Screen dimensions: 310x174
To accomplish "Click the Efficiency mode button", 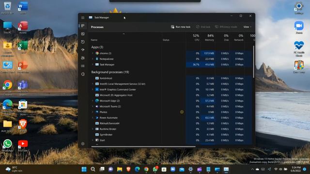I will 226,27.
